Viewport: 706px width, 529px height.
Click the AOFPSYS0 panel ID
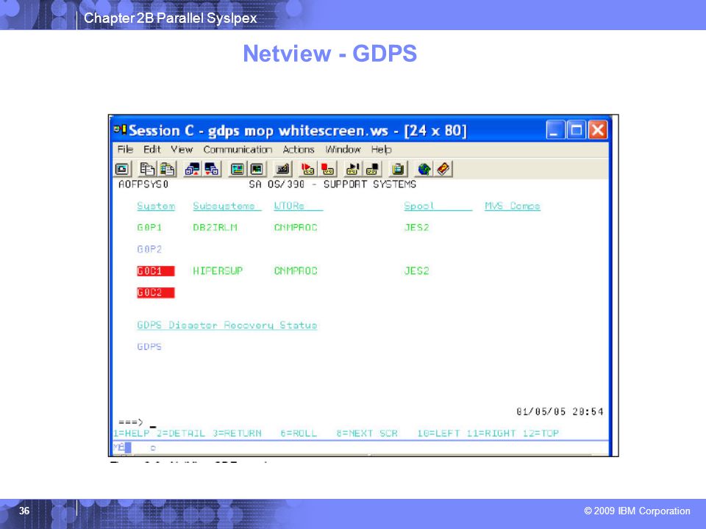(143, 184)
